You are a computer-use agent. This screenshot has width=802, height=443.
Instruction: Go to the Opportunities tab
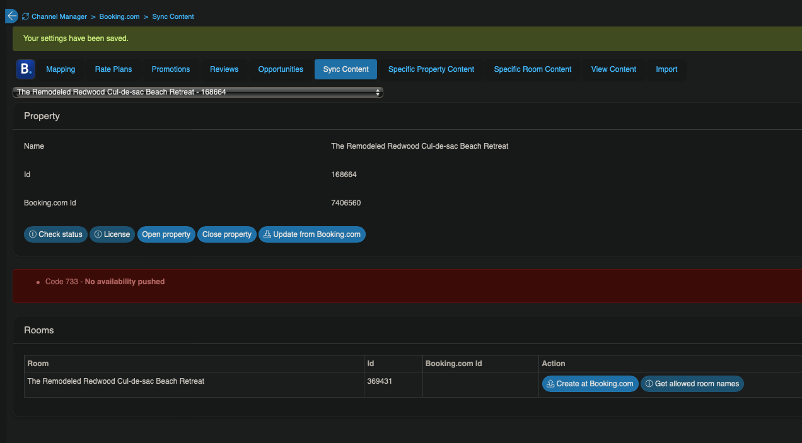tap(281, 69)
